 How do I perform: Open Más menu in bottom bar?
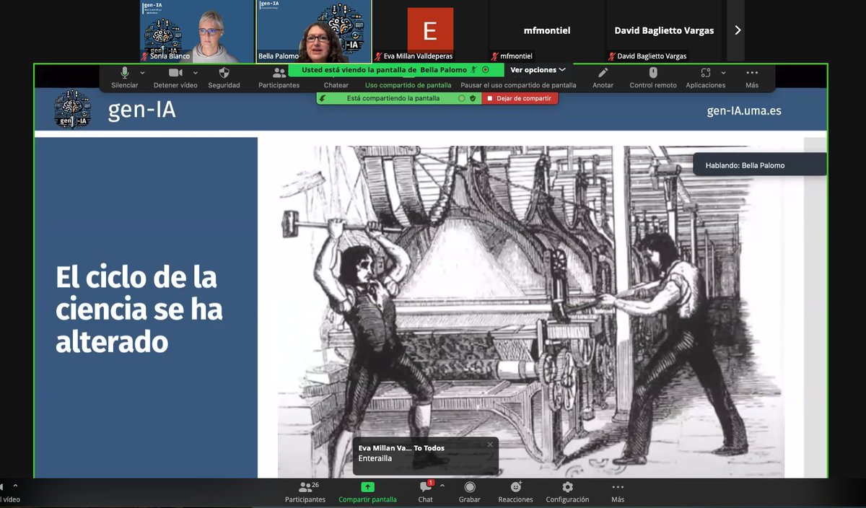point(618,493)
